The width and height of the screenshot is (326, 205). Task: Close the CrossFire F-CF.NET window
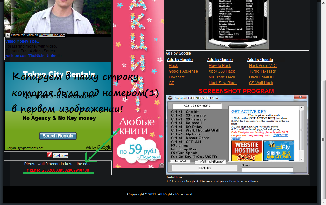pyautogui.click(x=301, y=98)
